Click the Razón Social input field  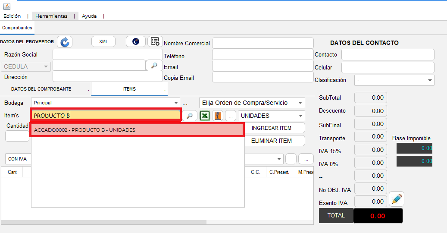[107, 54]
